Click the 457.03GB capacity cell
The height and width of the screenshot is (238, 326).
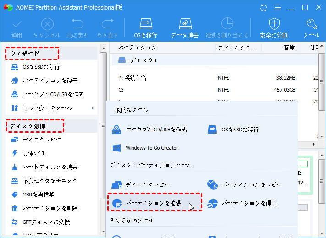coord(285,90)
